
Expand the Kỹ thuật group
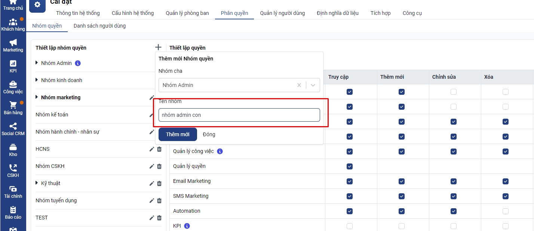[x=37, y=183]
